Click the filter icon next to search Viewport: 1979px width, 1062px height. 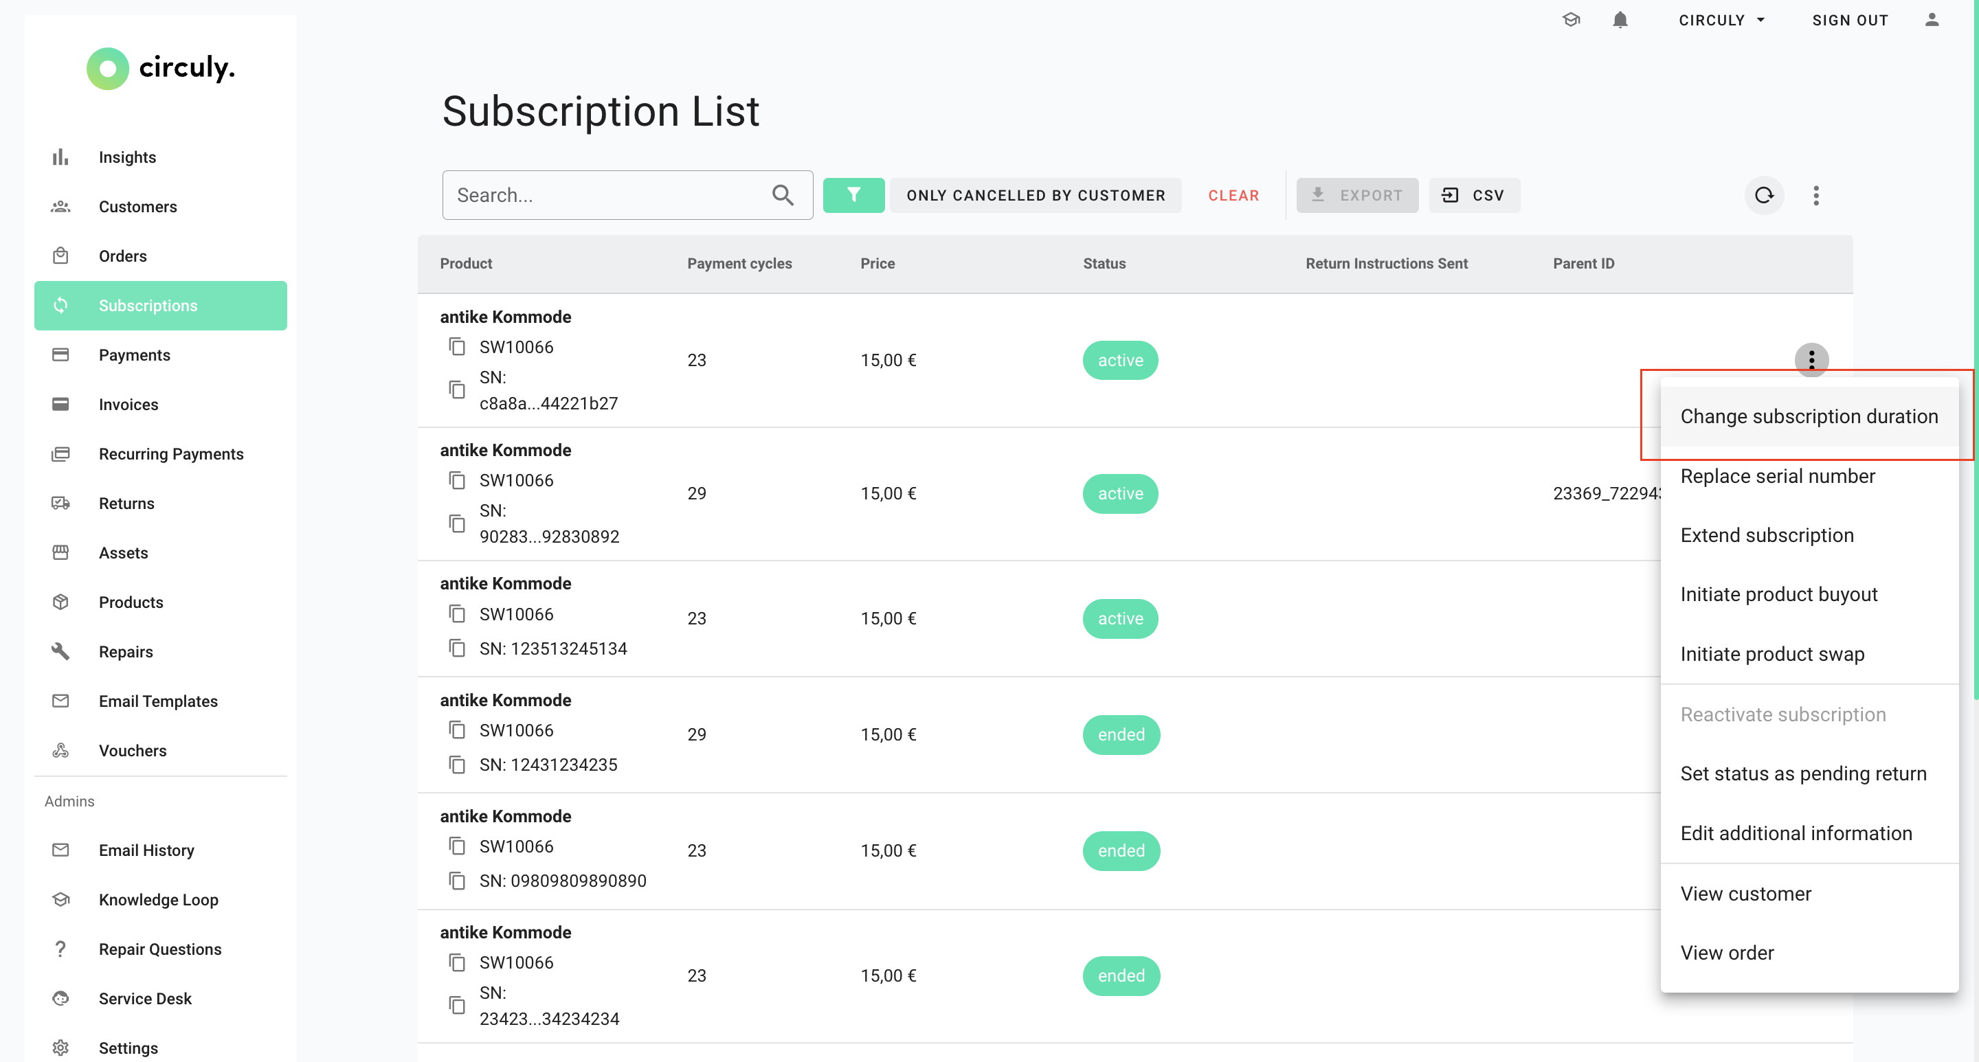853,194
